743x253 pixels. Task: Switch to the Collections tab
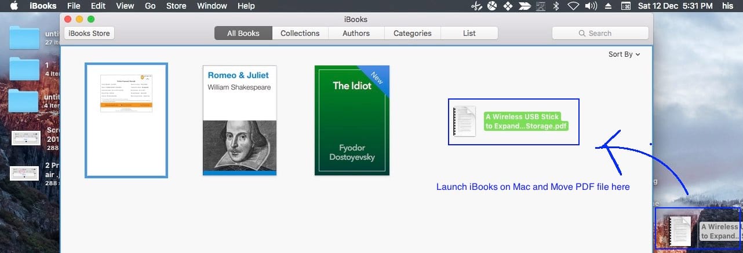[x=300, y=34]
